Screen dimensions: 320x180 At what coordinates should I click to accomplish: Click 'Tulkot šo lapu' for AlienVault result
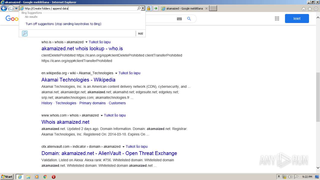pos(136,146)
